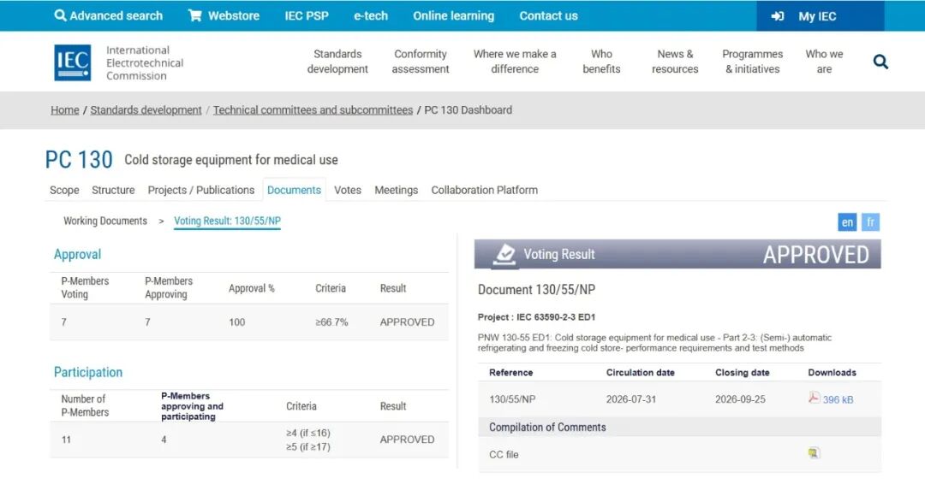The image size is (925, 484).
Task: Open Conformity assessment menu
Action: (x=421, y=62)
